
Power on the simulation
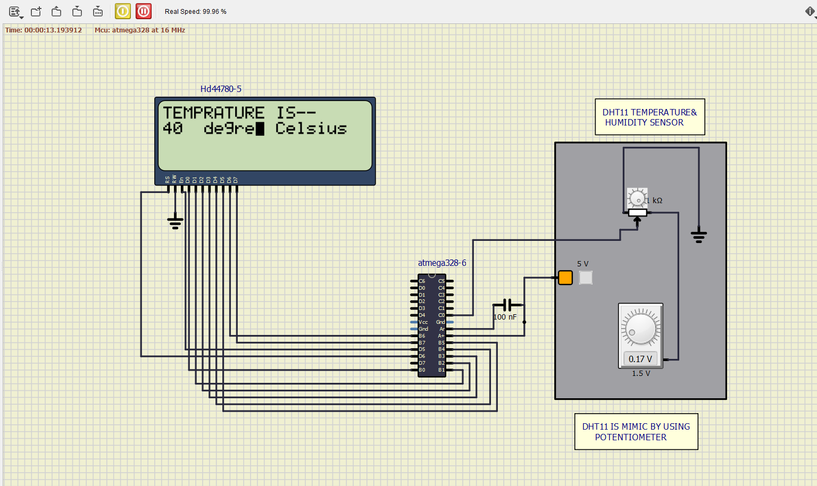pos(122,11)
